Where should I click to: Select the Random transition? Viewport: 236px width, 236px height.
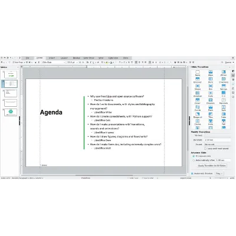[x=224, y=101]
